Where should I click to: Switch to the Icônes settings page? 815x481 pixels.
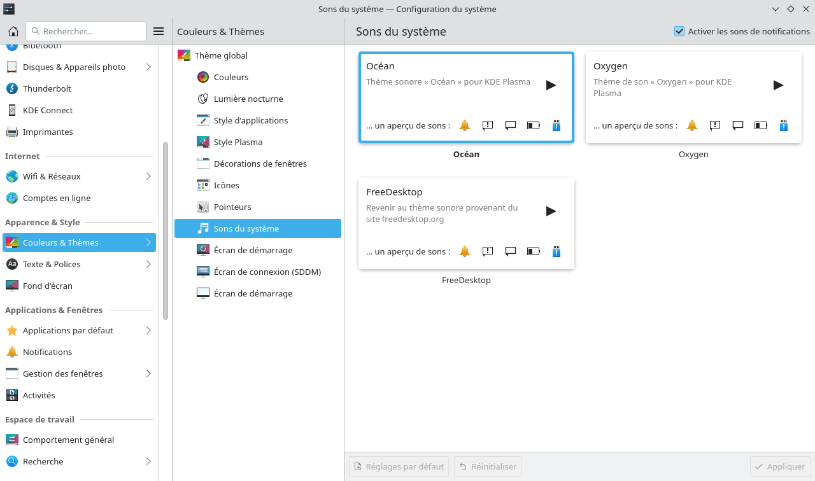point(227,185)
